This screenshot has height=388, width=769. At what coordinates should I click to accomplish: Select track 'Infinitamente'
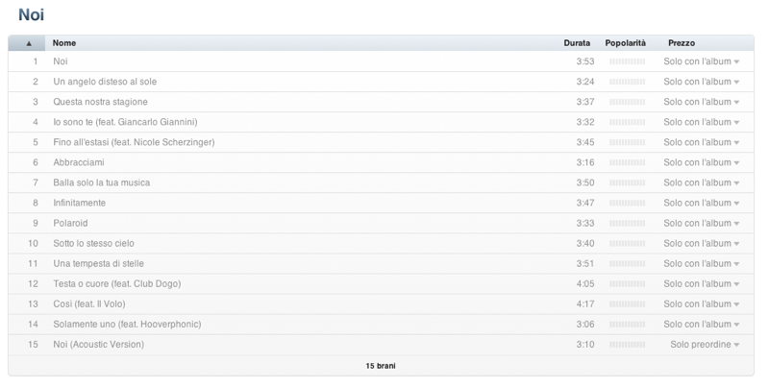click(x=80, y=203)
